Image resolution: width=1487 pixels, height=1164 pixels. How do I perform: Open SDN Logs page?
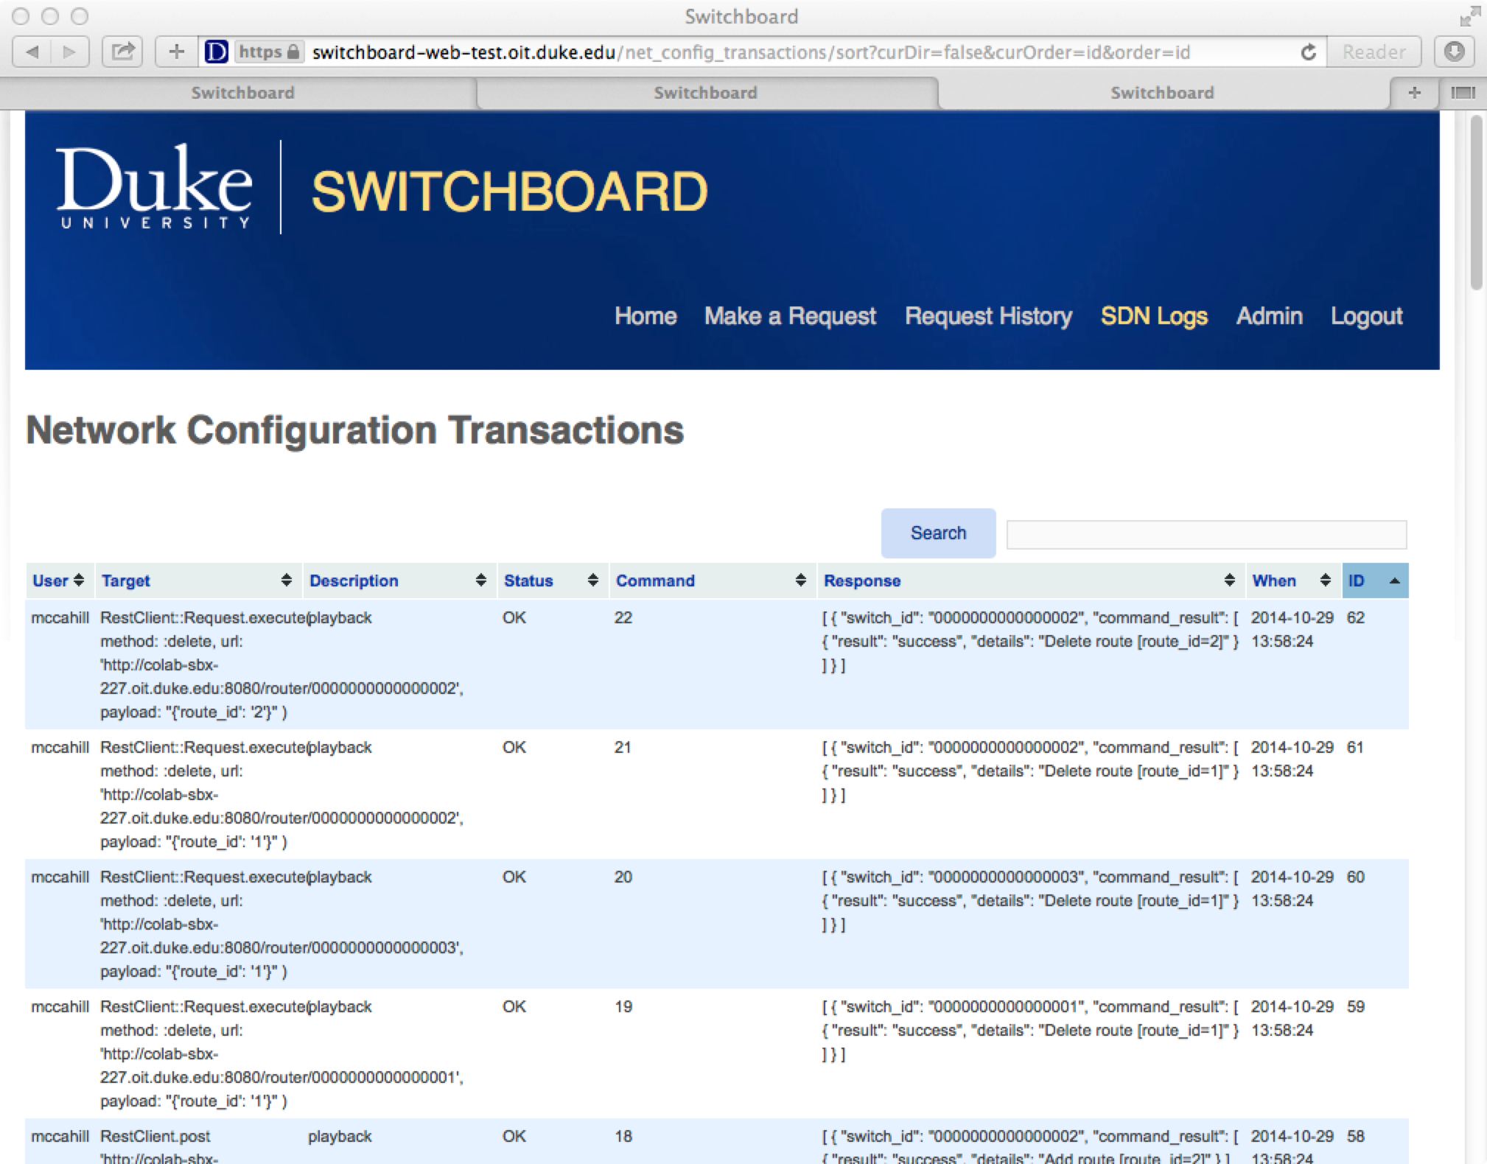(1154, 316)
